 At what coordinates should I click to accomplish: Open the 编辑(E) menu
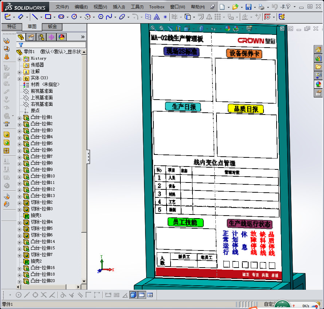point(81,7)
